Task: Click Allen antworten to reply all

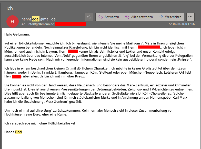Action: [139, 17]
